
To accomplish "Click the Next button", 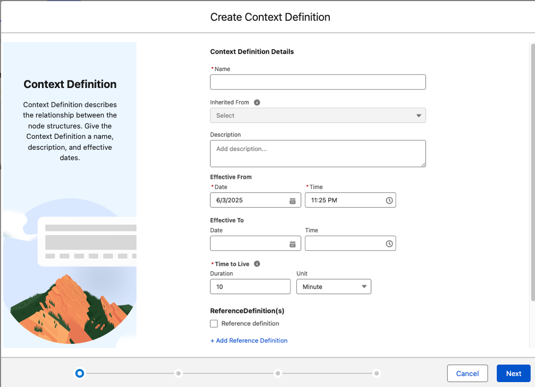I will (x=513, y=373).
